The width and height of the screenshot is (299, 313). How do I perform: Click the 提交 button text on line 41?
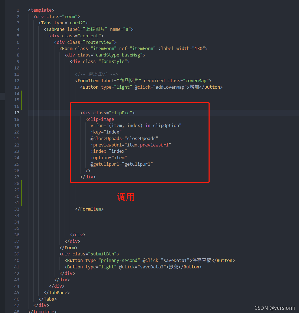pos(174,267)
